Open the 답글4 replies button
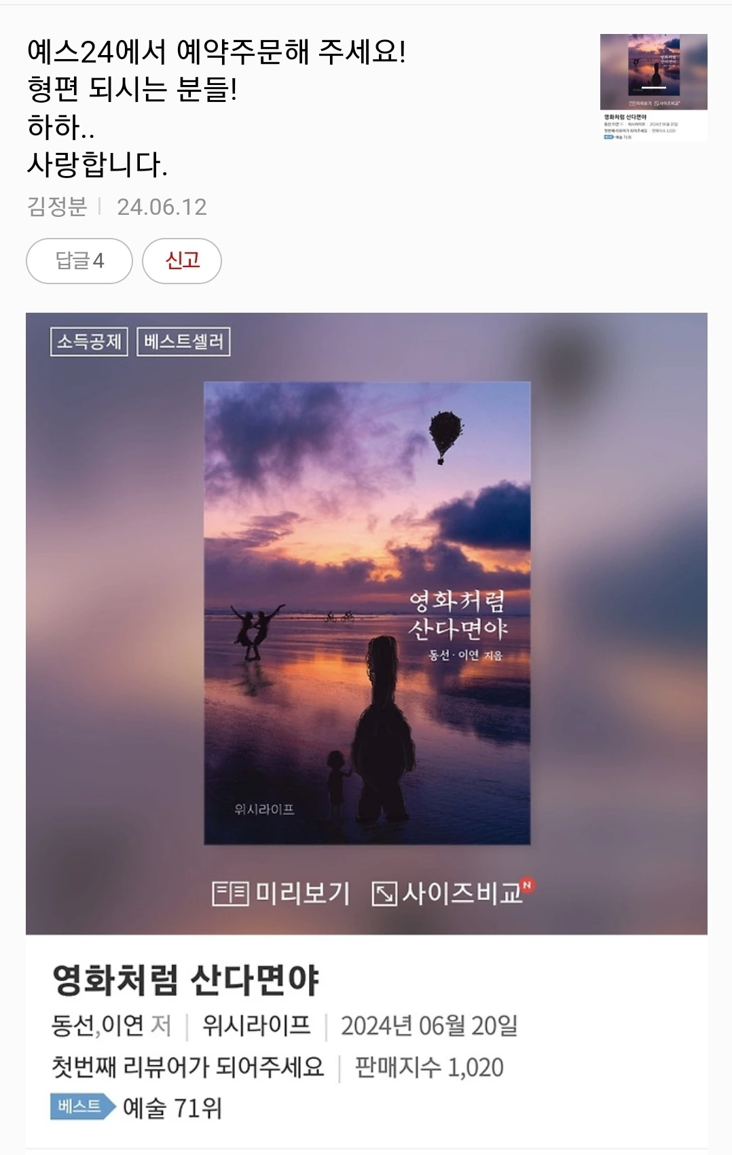This screenshot has width=732, height=1155. pyautogui.click(x=79, y=261)
